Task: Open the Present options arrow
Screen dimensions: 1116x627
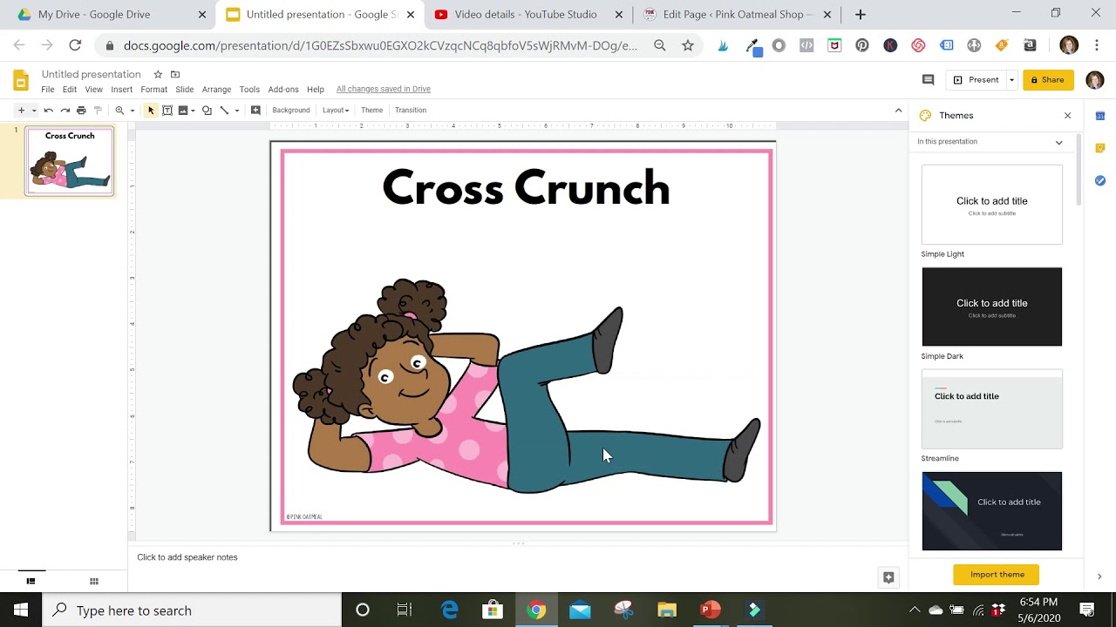Action: click(x=1010, y=79)
